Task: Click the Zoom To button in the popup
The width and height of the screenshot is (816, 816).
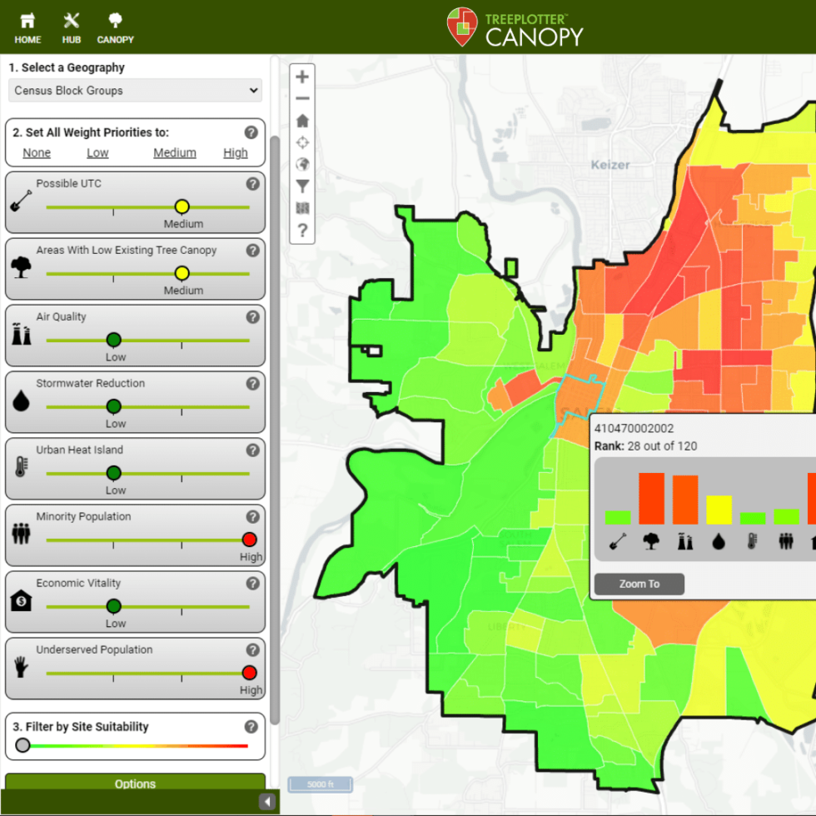Action: coord(639,584)
